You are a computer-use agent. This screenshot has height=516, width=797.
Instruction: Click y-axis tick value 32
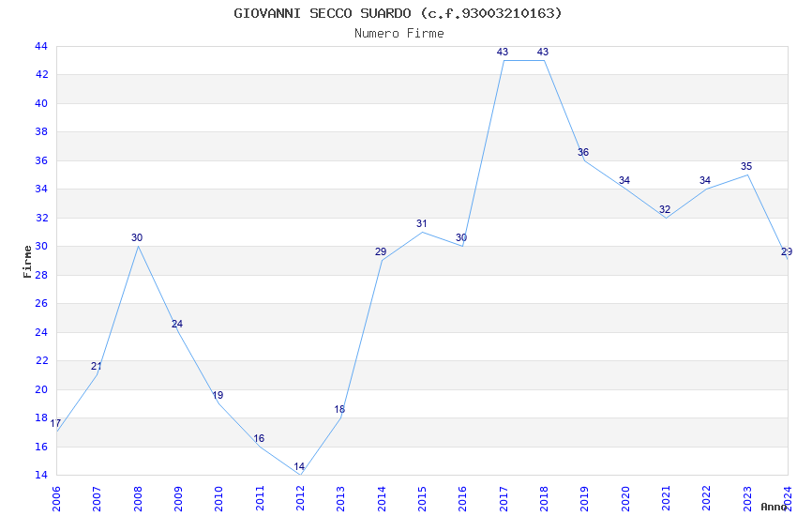41,218
